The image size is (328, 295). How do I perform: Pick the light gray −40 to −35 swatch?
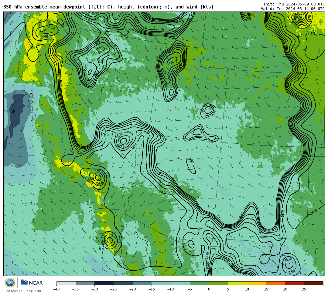tap(66, 283)
